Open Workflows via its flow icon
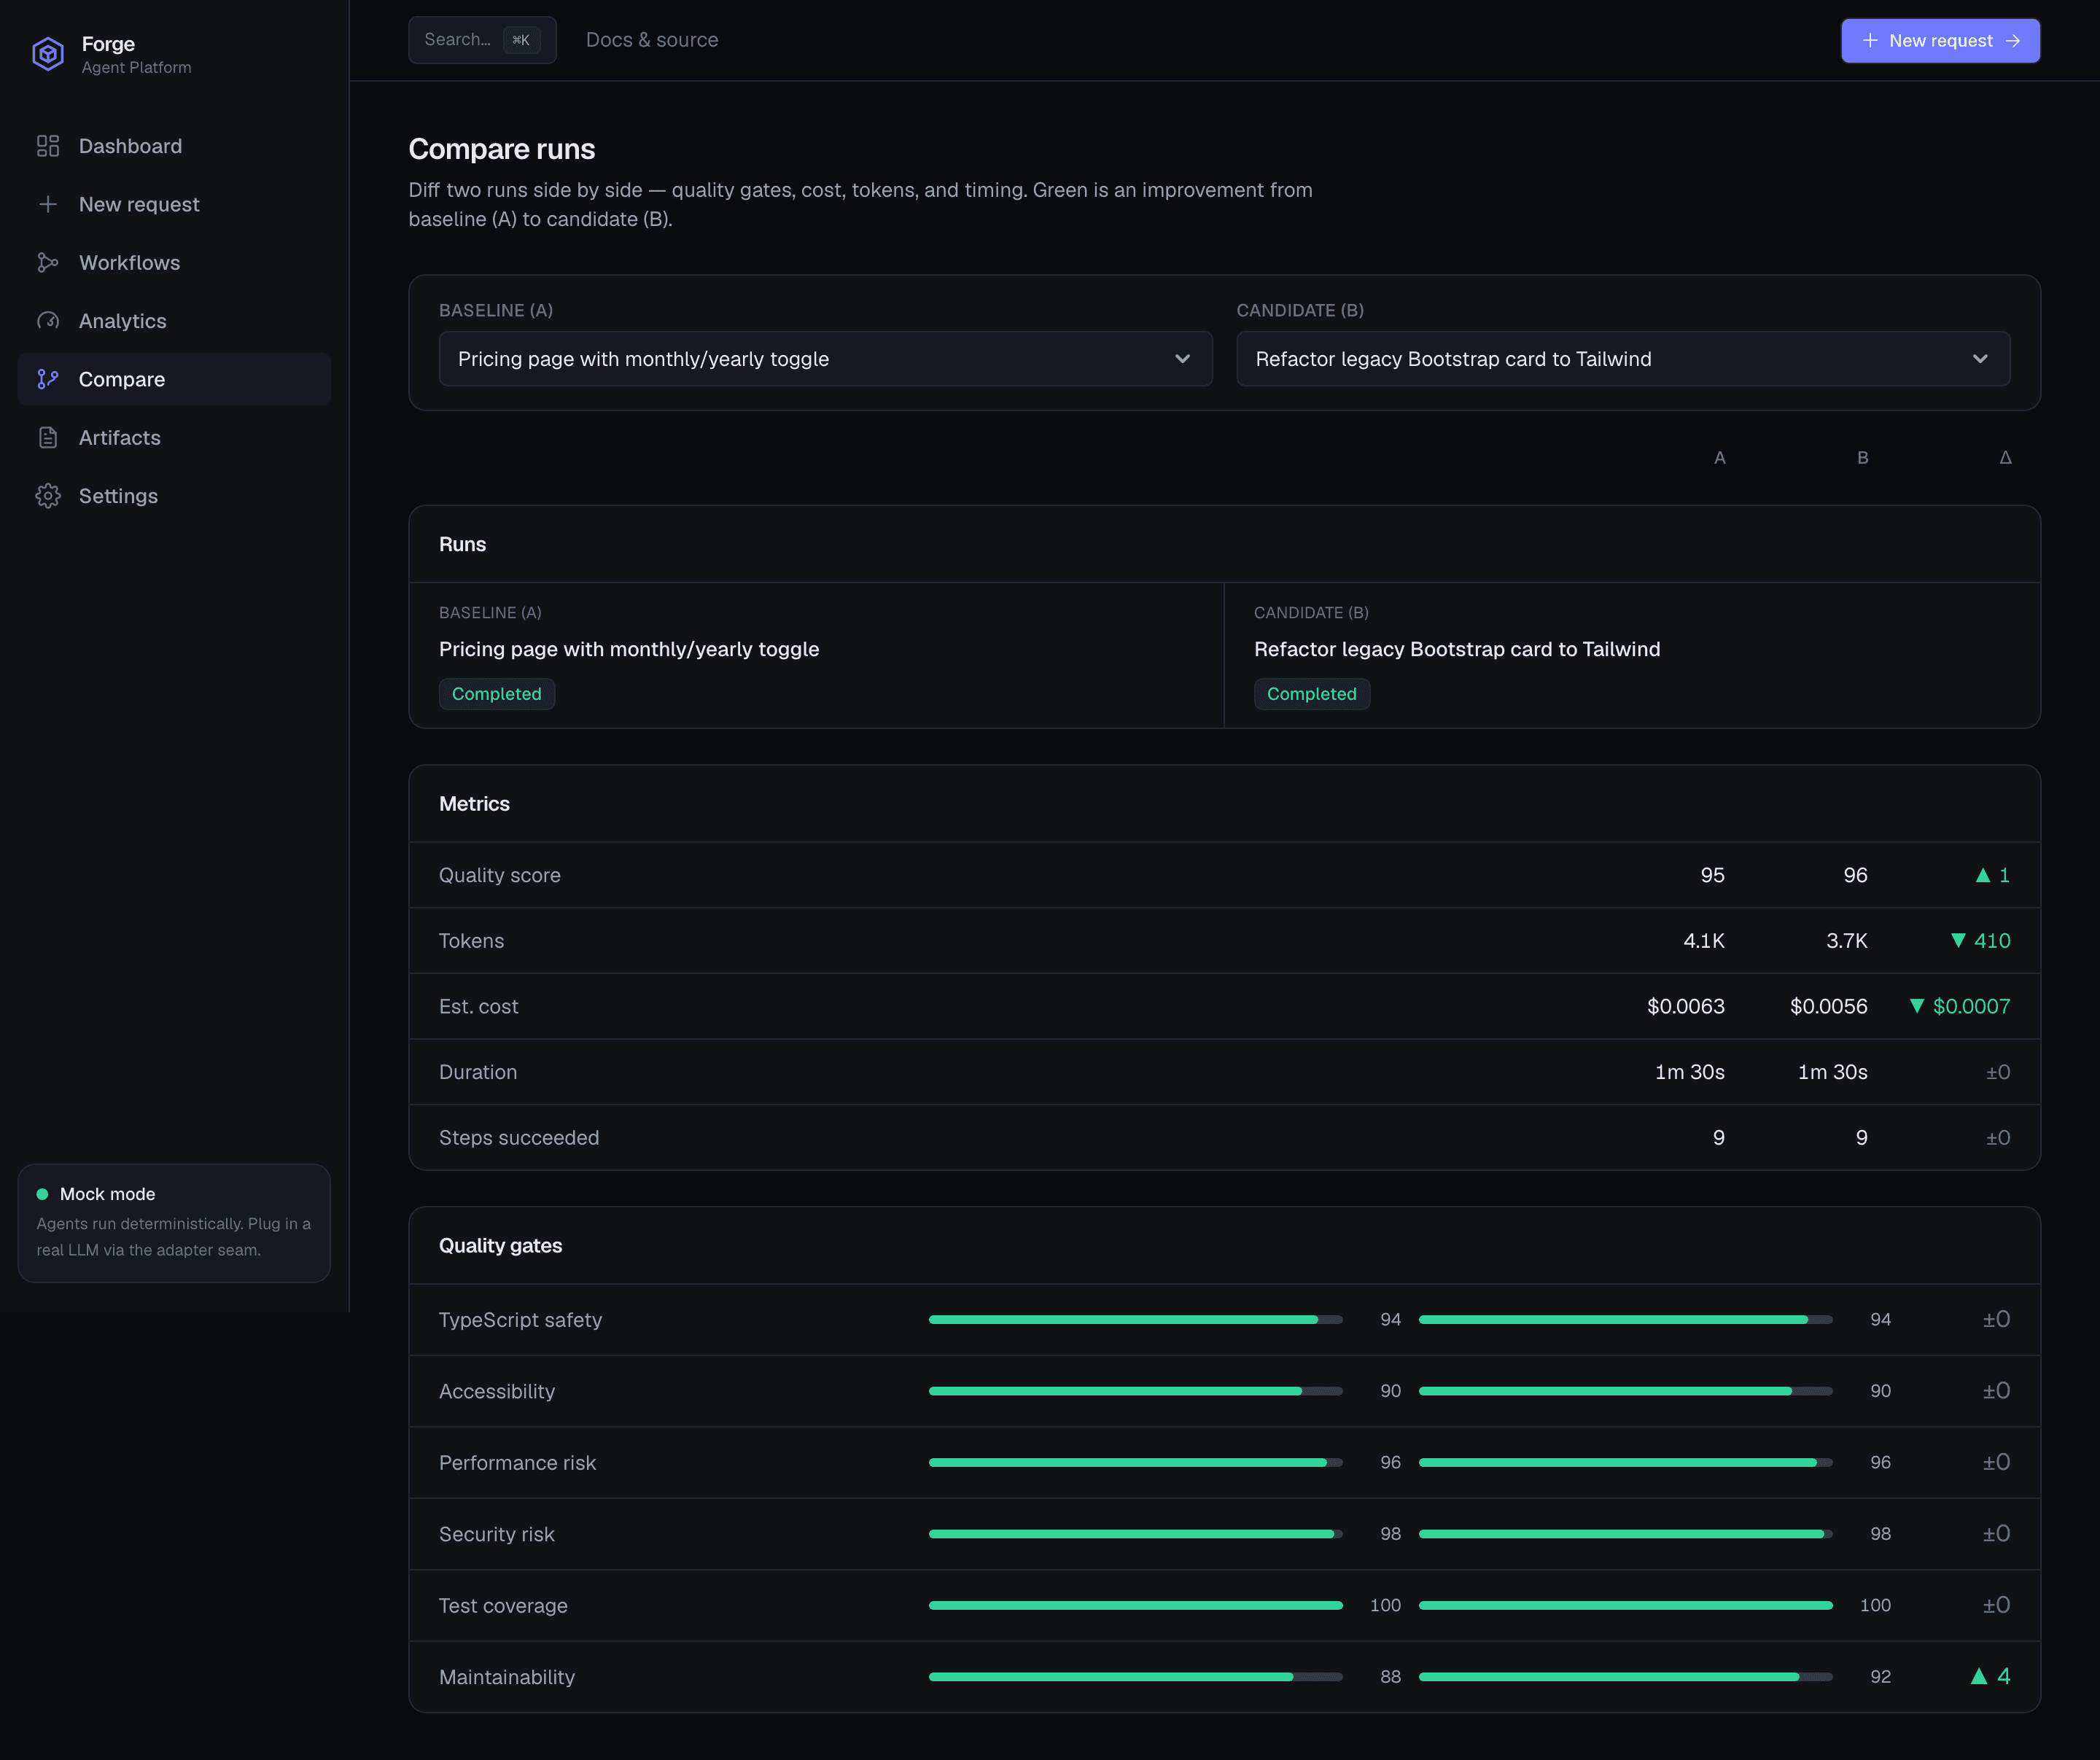Screen dimensions: 2100x1760 [x=48, y=262]
